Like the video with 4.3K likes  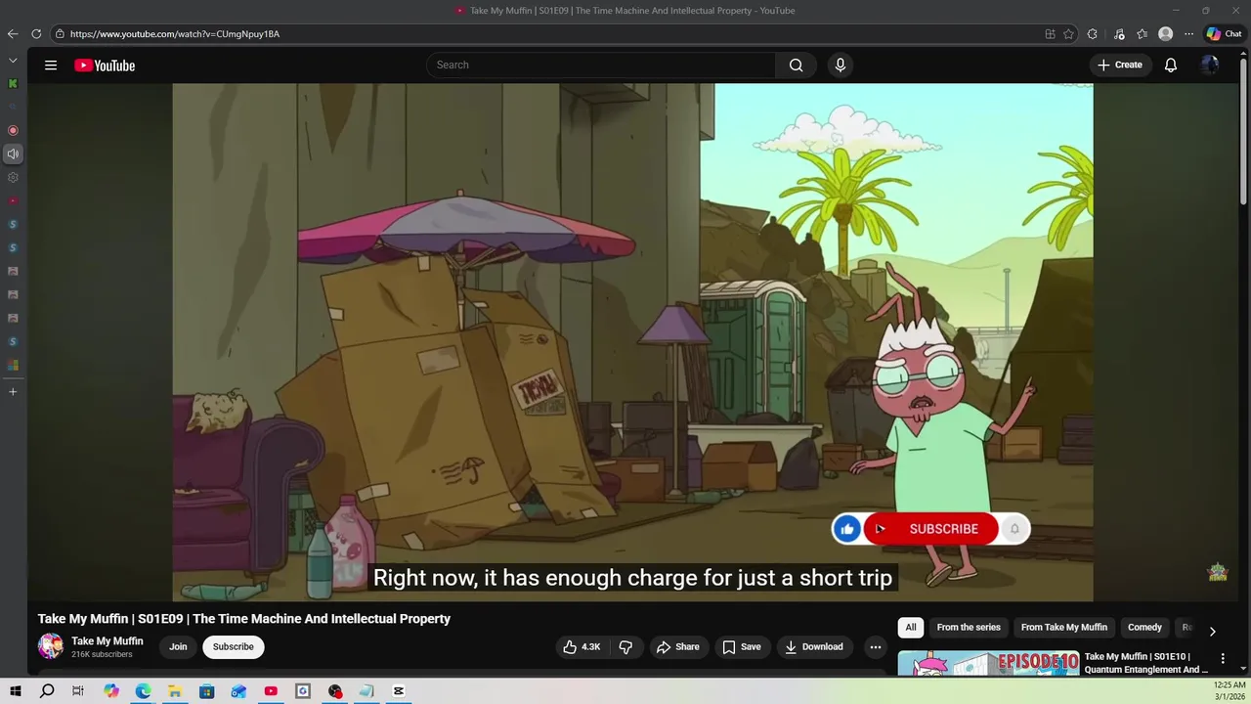[582, 646]
